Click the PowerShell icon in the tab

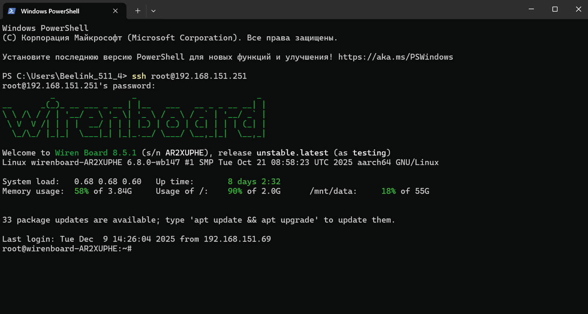[12, 11]
